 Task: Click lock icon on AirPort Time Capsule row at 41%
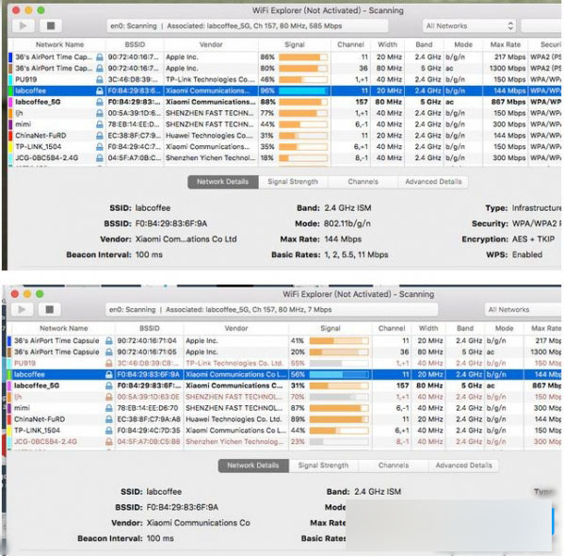click(x=108, y=340)
